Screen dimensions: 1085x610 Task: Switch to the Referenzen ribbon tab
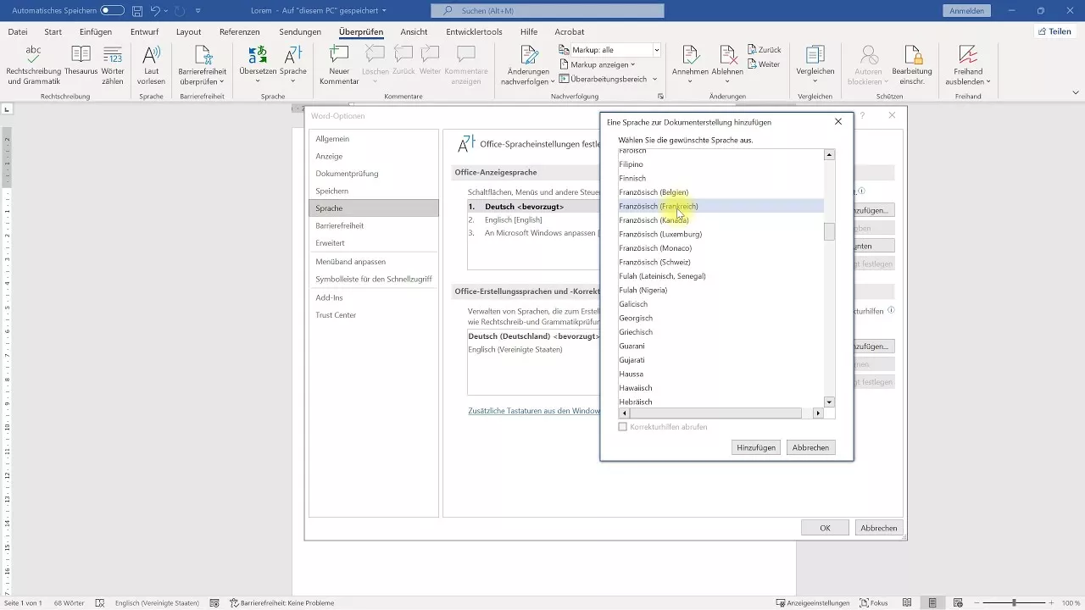(x=239, y=32)
